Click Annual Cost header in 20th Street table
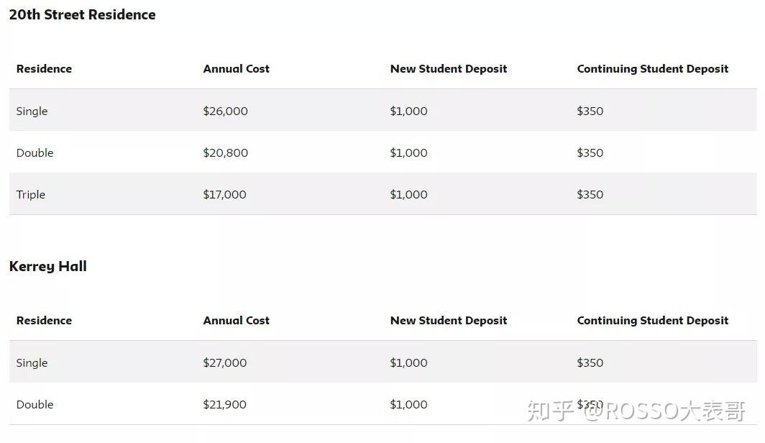The height and width of the screenshot is (443, 765). click(236, 69)
